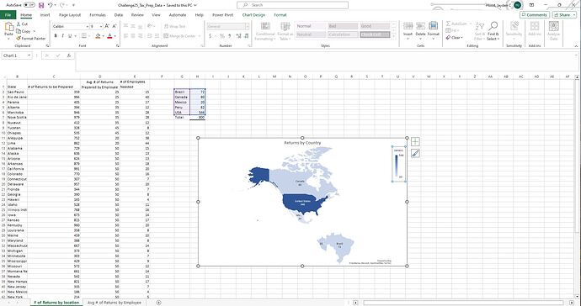Click the Undo arrow icon
581x306 pixels.
pyautogui.click(x=51, y=5)
